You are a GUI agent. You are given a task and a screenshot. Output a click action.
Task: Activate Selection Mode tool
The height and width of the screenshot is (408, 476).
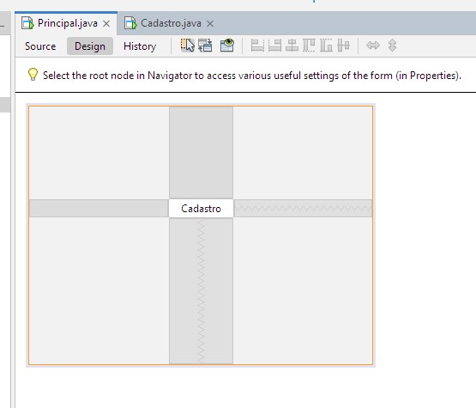pyautogui.click(x=187, y=46)
